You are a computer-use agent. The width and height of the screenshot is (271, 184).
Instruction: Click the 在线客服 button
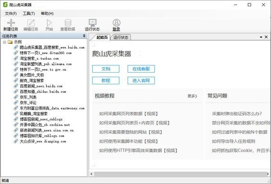pyautogui.click(x=141, y=69)
